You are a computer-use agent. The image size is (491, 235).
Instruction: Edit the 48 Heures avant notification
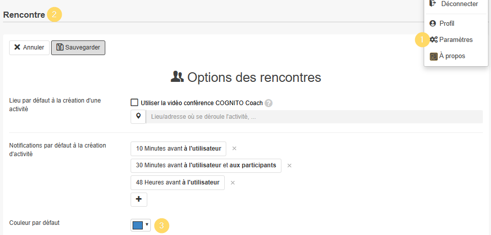pos(177,182)
